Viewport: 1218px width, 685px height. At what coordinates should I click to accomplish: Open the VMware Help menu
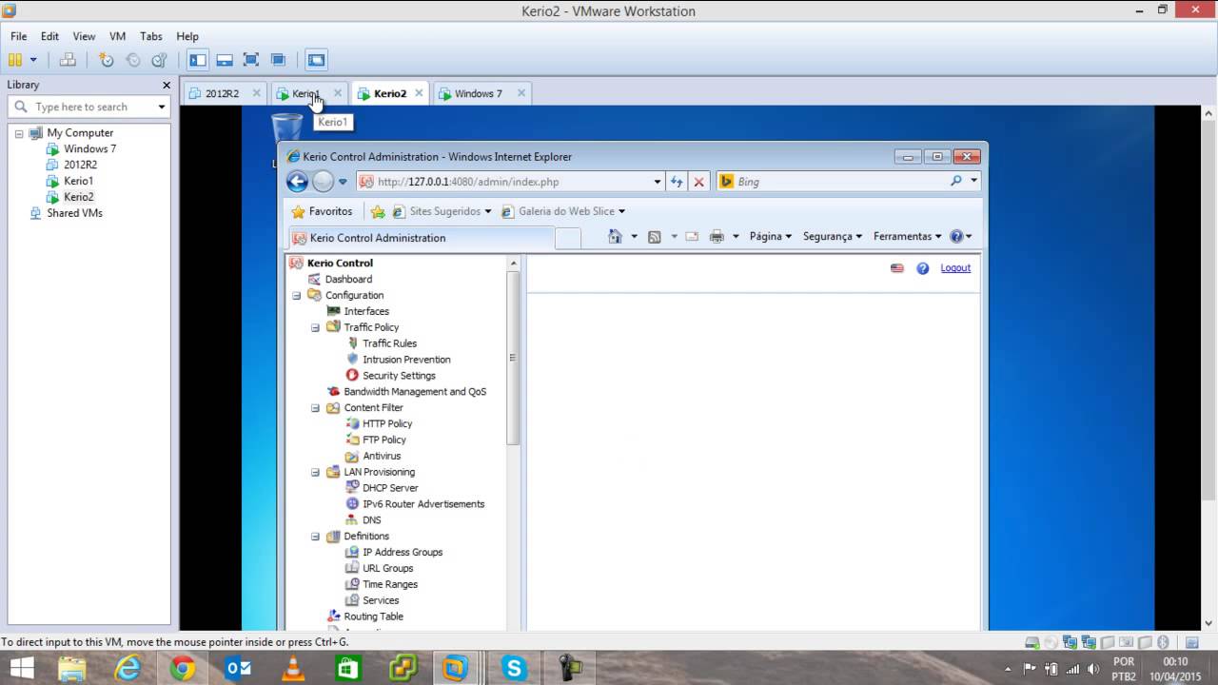(x=187, y=36)
